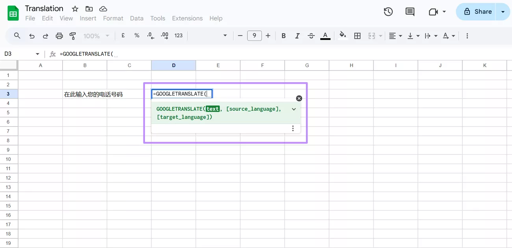Select row 3 header
Viewport: 512px width, 248px height.
tap(9, 94)
